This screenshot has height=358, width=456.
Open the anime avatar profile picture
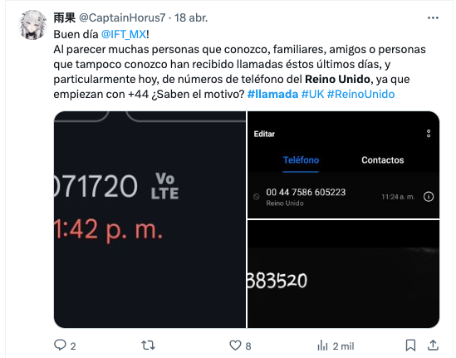(x=32, y=25)
